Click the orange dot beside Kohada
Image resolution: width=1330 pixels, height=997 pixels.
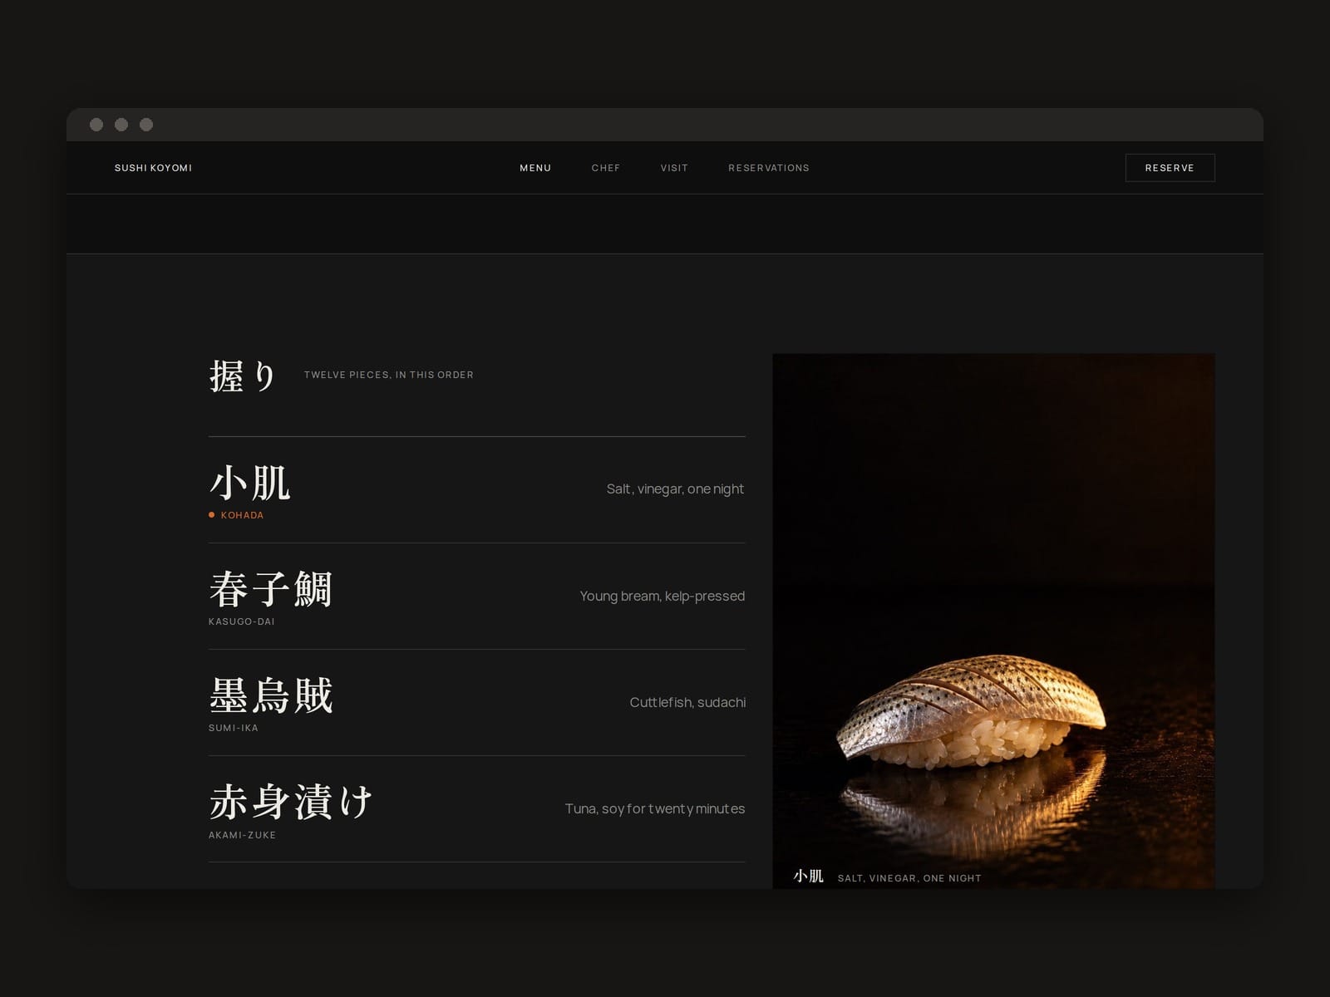(212, 515)
